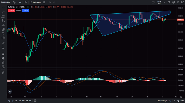Select the long position forecasting tool
This screenshot has height=103, width=185.
point(3,25)
